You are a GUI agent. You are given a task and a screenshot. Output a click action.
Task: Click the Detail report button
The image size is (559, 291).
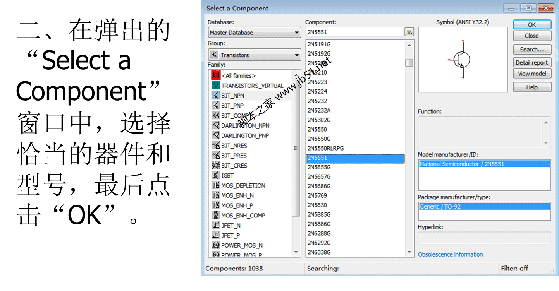532,62
